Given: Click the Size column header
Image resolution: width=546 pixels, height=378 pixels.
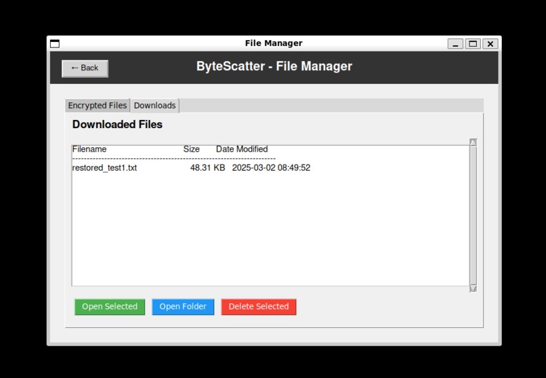Looking at the screenshot, I should [192, 149].
